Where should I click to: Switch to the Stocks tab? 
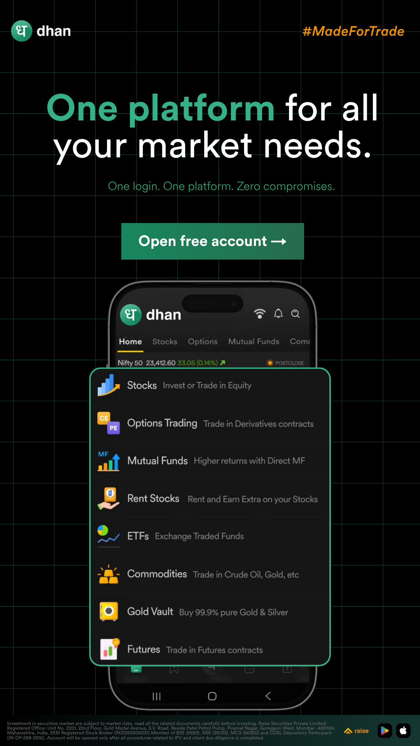165,342
